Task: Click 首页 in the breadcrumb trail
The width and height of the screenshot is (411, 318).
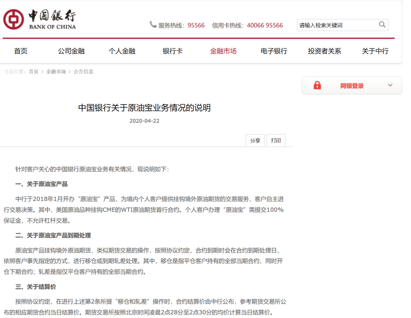Action: pyautogui.click(x=34, y=72)
